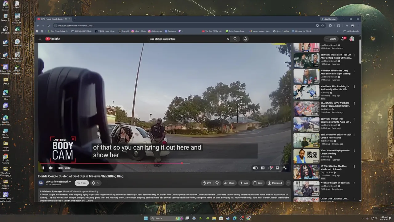The width and height of the screenshot is (394, 222).
Task: Share the video
Action: pos(229,183)
